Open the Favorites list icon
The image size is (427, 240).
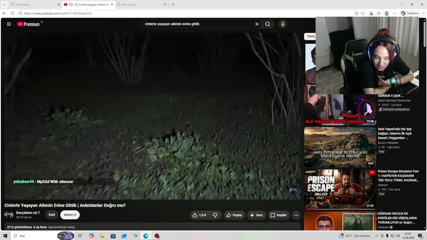[x=379, y=13]
